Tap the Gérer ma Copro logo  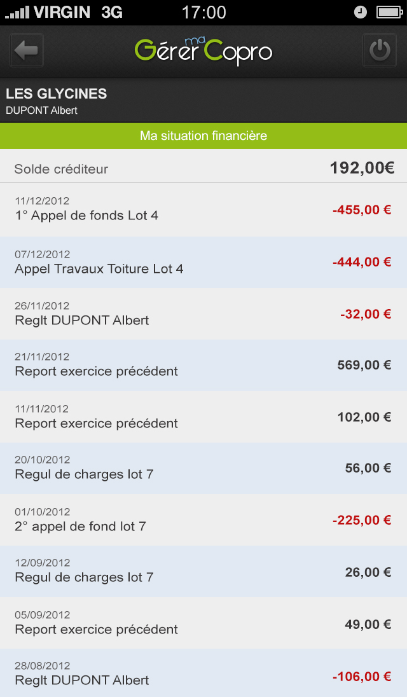point(203,50)
